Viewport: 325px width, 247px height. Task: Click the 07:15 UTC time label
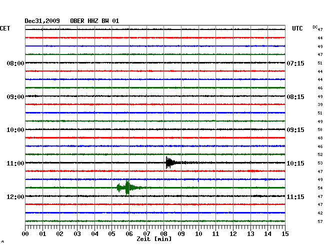(295, 63)
